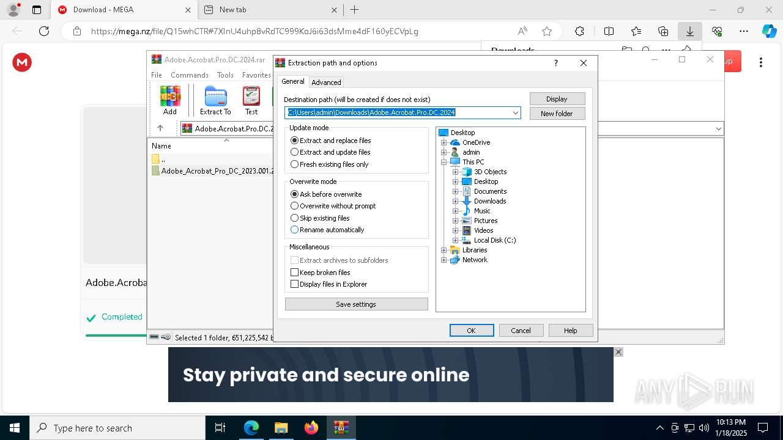This screenshot has height=440, width=783.
Task: Open a new browser tab with plus
Action: 354,10
